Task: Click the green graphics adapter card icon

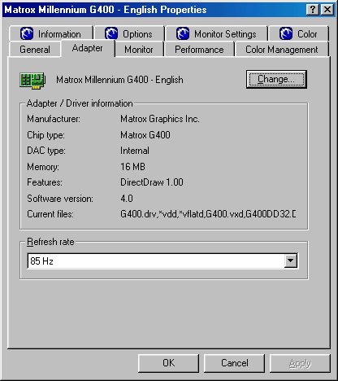Action: click(32, 81)
